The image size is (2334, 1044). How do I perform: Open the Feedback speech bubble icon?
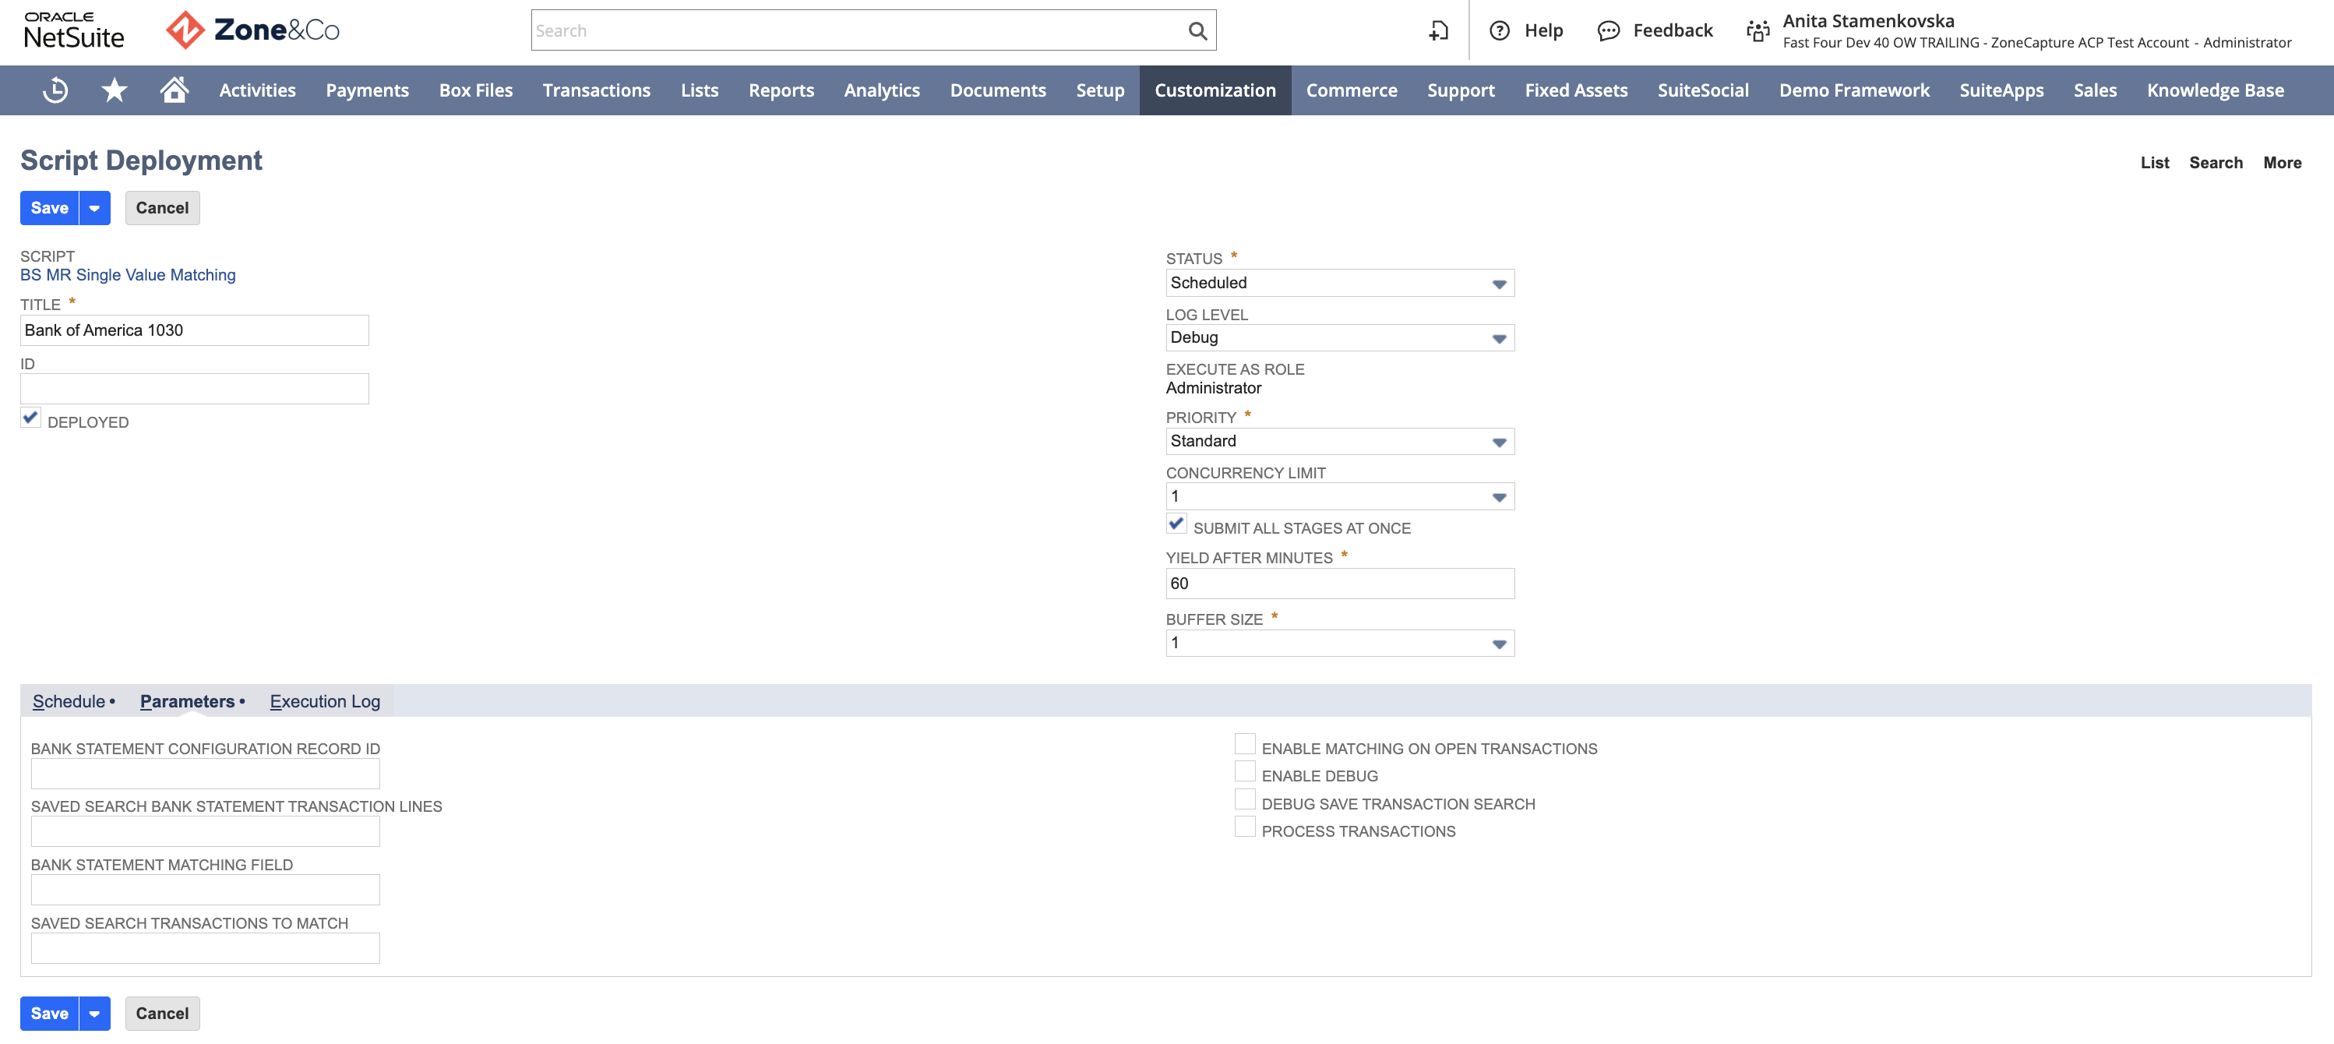click(1608, 31)
